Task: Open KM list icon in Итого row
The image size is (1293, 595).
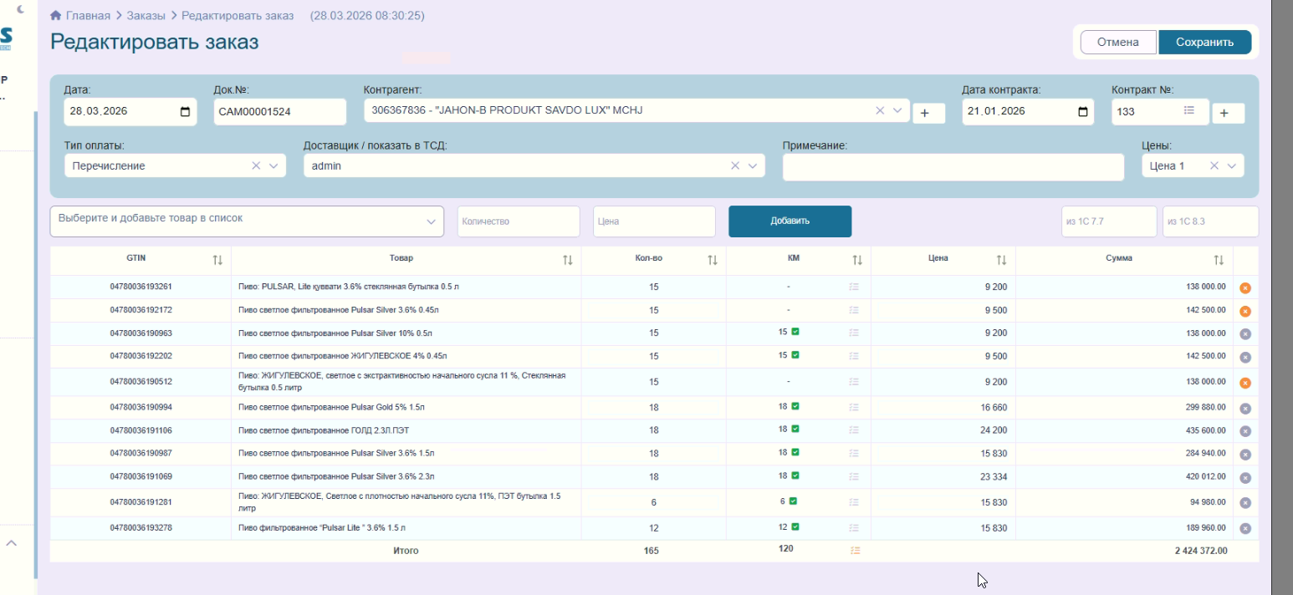Action: click(855, 551)
